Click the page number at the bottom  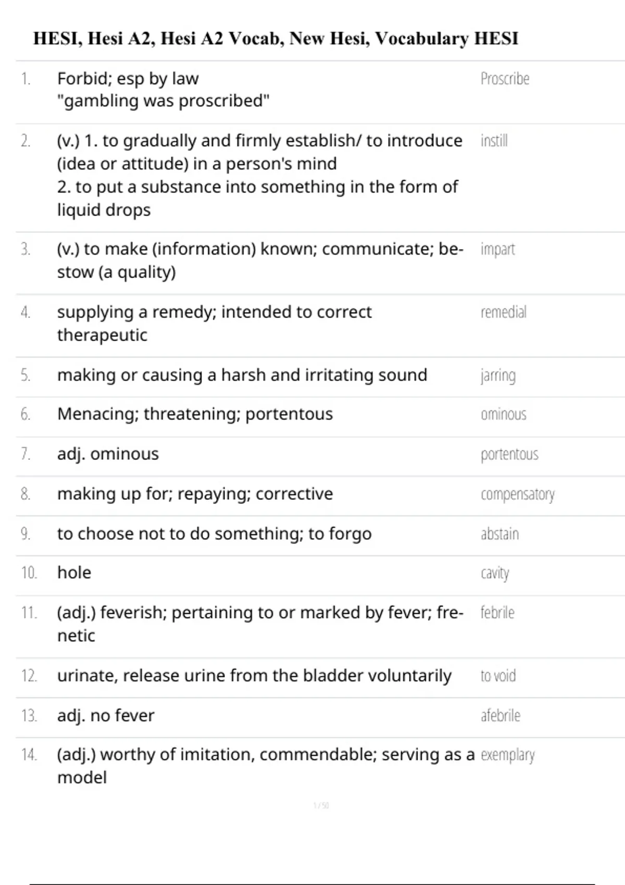(321, 806)
